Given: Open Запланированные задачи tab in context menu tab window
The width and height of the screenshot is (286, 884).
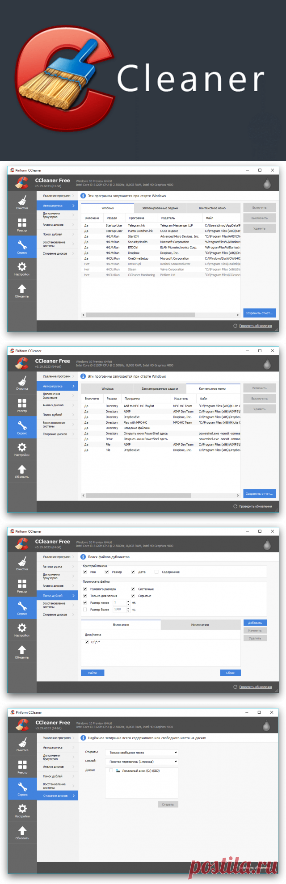Looking at the screenshot, I should [x=160, y=388].
